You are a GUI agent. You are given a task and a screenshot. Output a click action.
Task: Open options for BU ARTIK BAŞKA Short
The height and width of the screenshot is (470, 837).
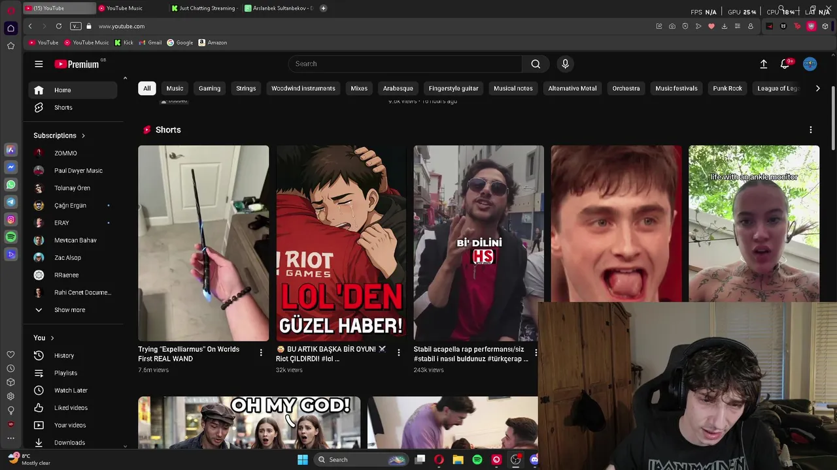click(399, 352)
